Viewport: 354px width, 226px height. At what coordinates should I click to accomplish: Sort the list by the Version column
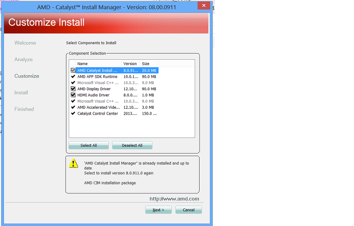coord(131,64)
